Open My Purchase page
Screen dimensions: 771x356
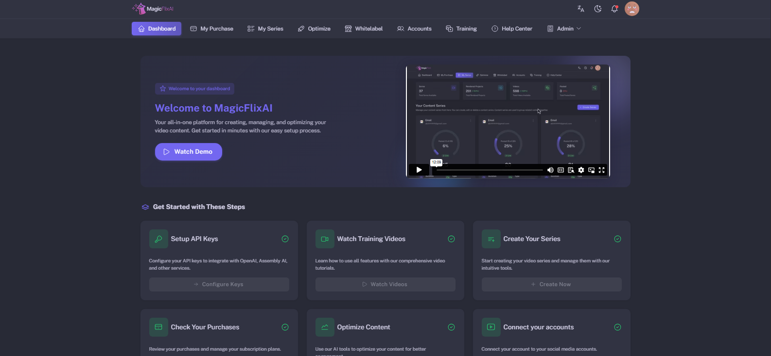[x=211, y=29]
